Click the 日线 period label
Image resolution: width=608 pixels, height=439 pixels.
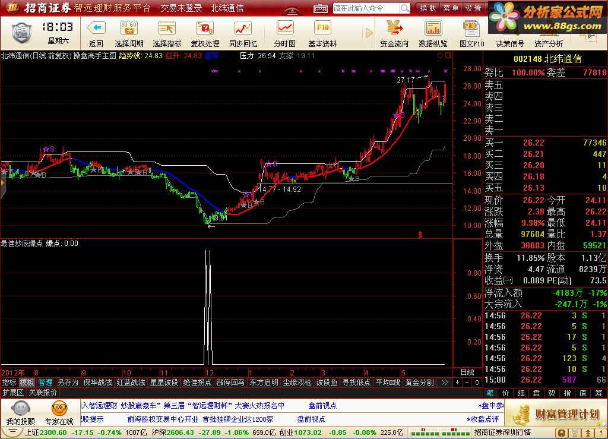tap(467, 372)
